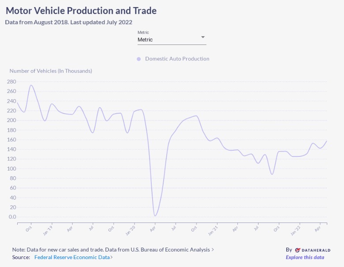
Task: Click chevron after Federal Reserve Economic Data
Action: [x=112, y=257]
